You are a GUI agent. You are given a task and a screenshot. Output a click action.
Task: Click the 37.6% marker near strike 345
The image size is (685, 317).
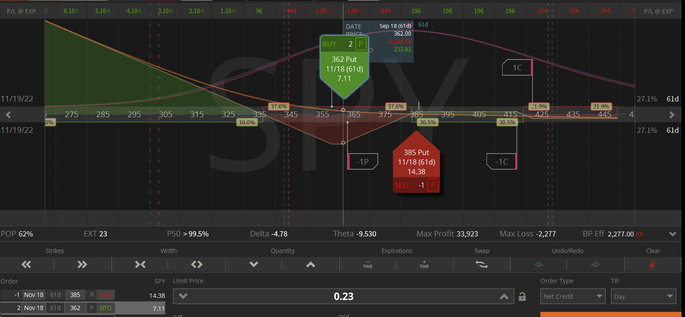[x=279, y=106]
